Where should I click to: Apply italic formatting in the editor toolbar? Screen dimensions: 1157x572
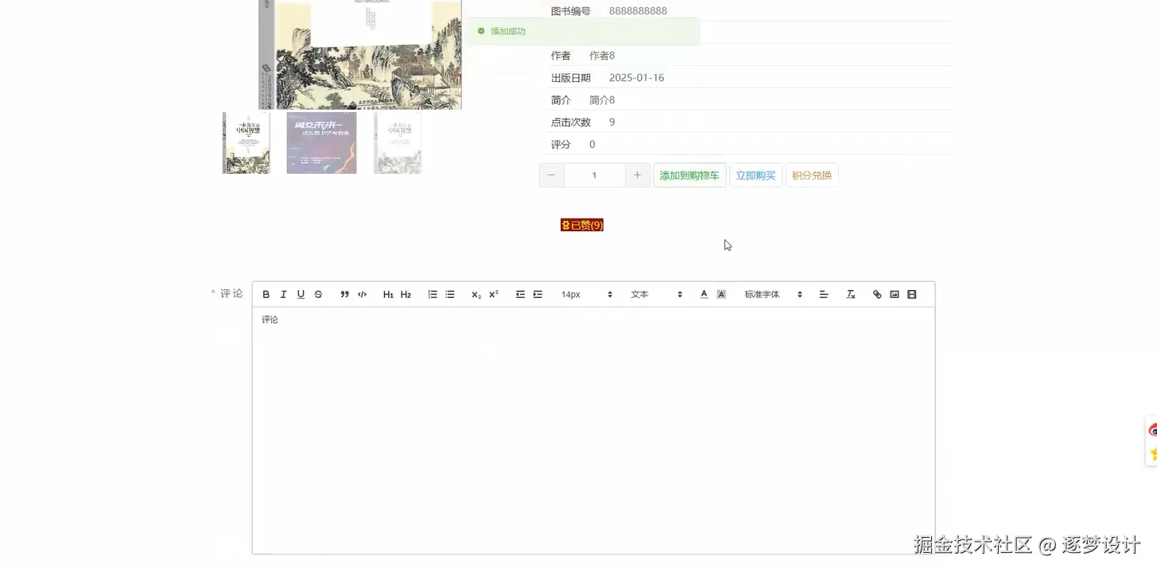[283, 294]
